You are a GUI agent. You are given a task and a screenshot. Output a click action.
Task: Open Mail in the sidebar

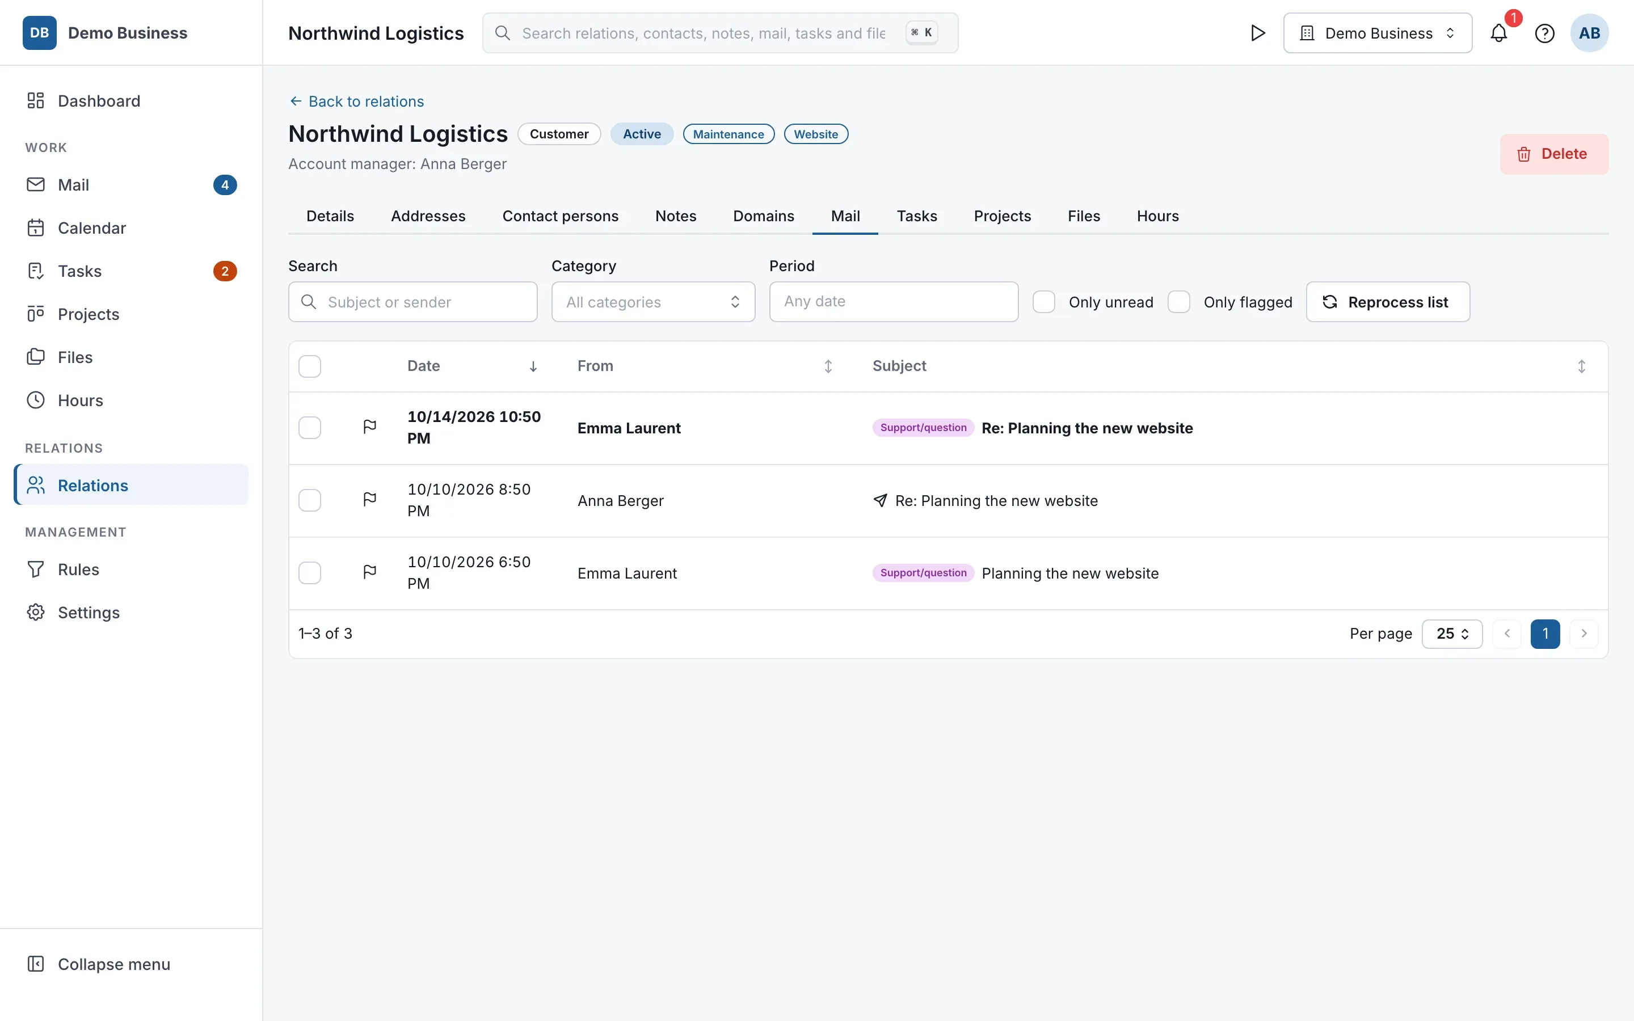point(131,184)
